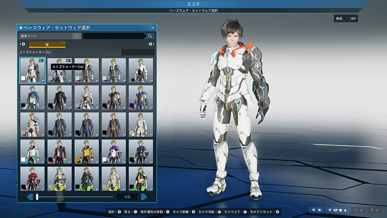Click the エステ title at the top
Screen dimensions: 387x218
click(193, 4)
